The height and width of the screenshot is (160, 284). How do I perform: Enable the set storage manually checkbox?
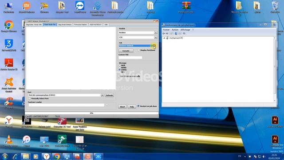(x=119, y=76)
